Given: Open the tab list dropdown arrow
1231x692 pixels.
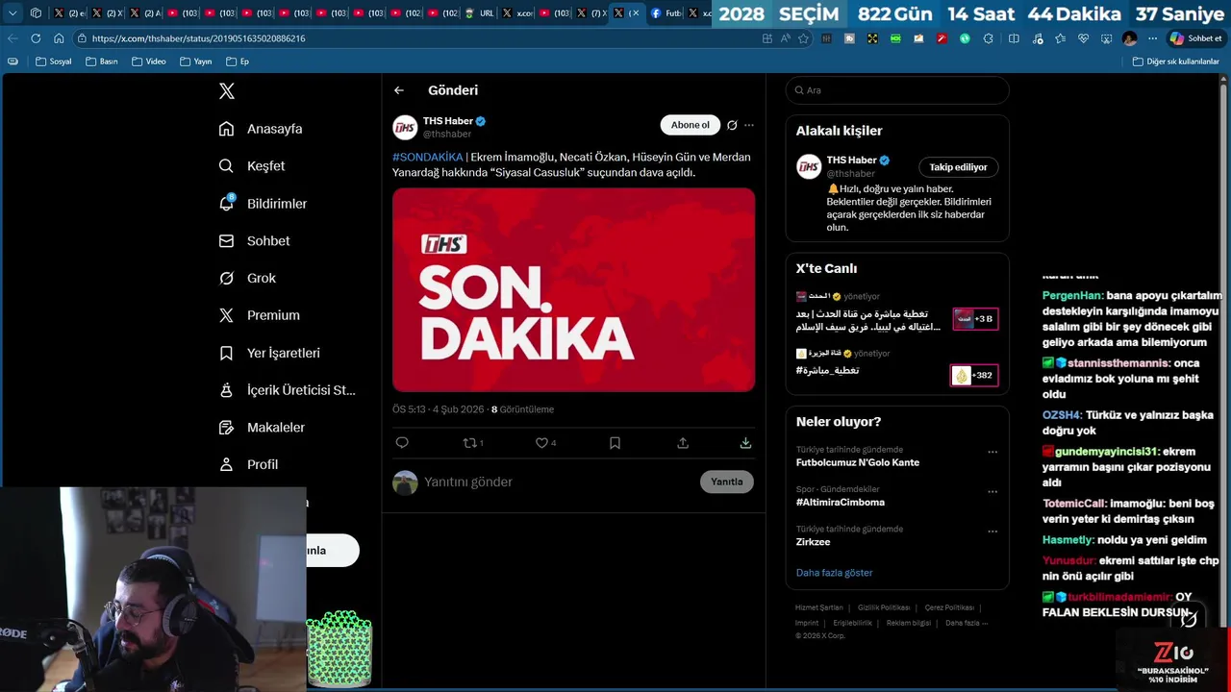Looking at the screenshot, I should (13, 13).
